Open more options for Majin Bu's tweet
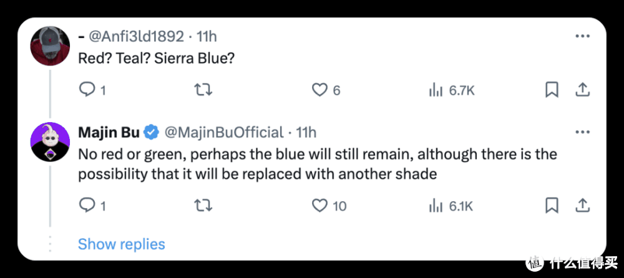 pyautogui.click(x=582, y=132)
